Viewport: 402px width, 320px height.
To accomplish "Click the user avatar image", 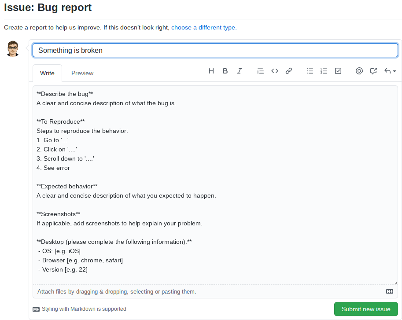I will (x=13, y=48).
